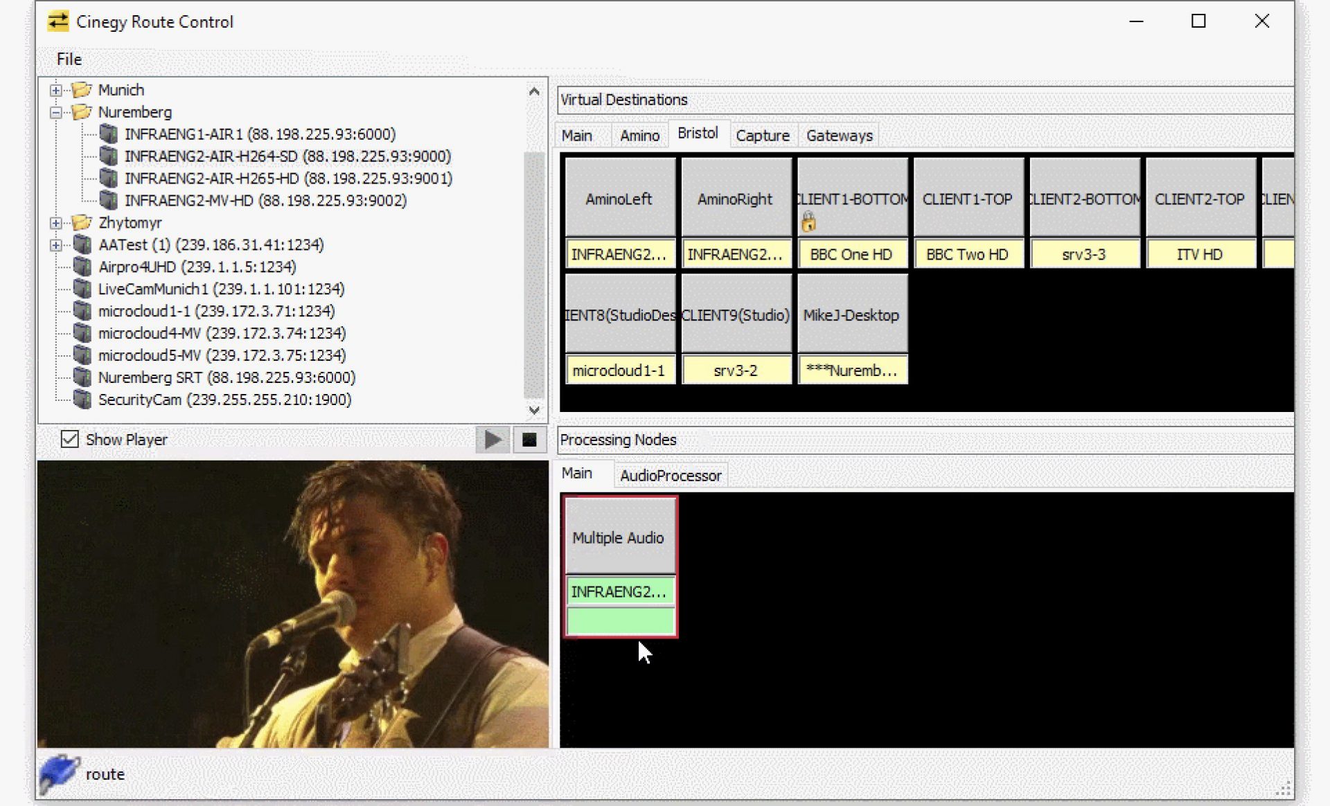The width and height of the screenshot is (1330, 806).
Task: Click the Cinegy Route Control title icon
Action: 58,21
